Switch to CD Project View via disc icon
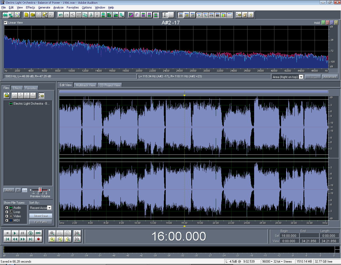The height and width of the screenshot is (265, 341). [17, 15]
